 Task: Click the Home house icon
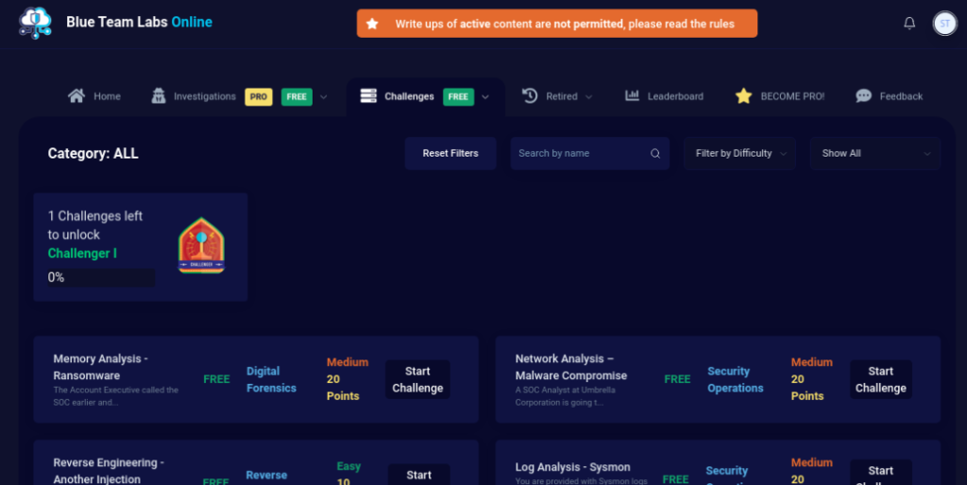pos(76,96)
